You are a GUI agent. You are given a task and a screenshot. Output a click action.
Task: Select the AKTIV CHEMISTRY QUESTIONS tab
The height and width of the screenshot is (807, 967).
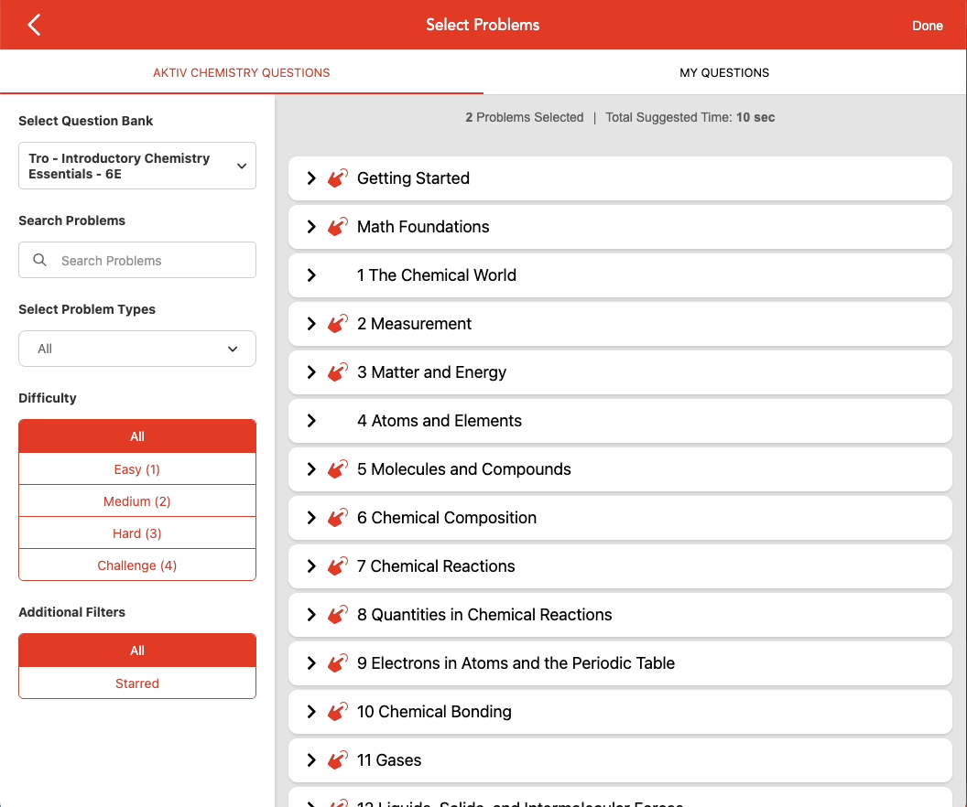tap(241, 71)
